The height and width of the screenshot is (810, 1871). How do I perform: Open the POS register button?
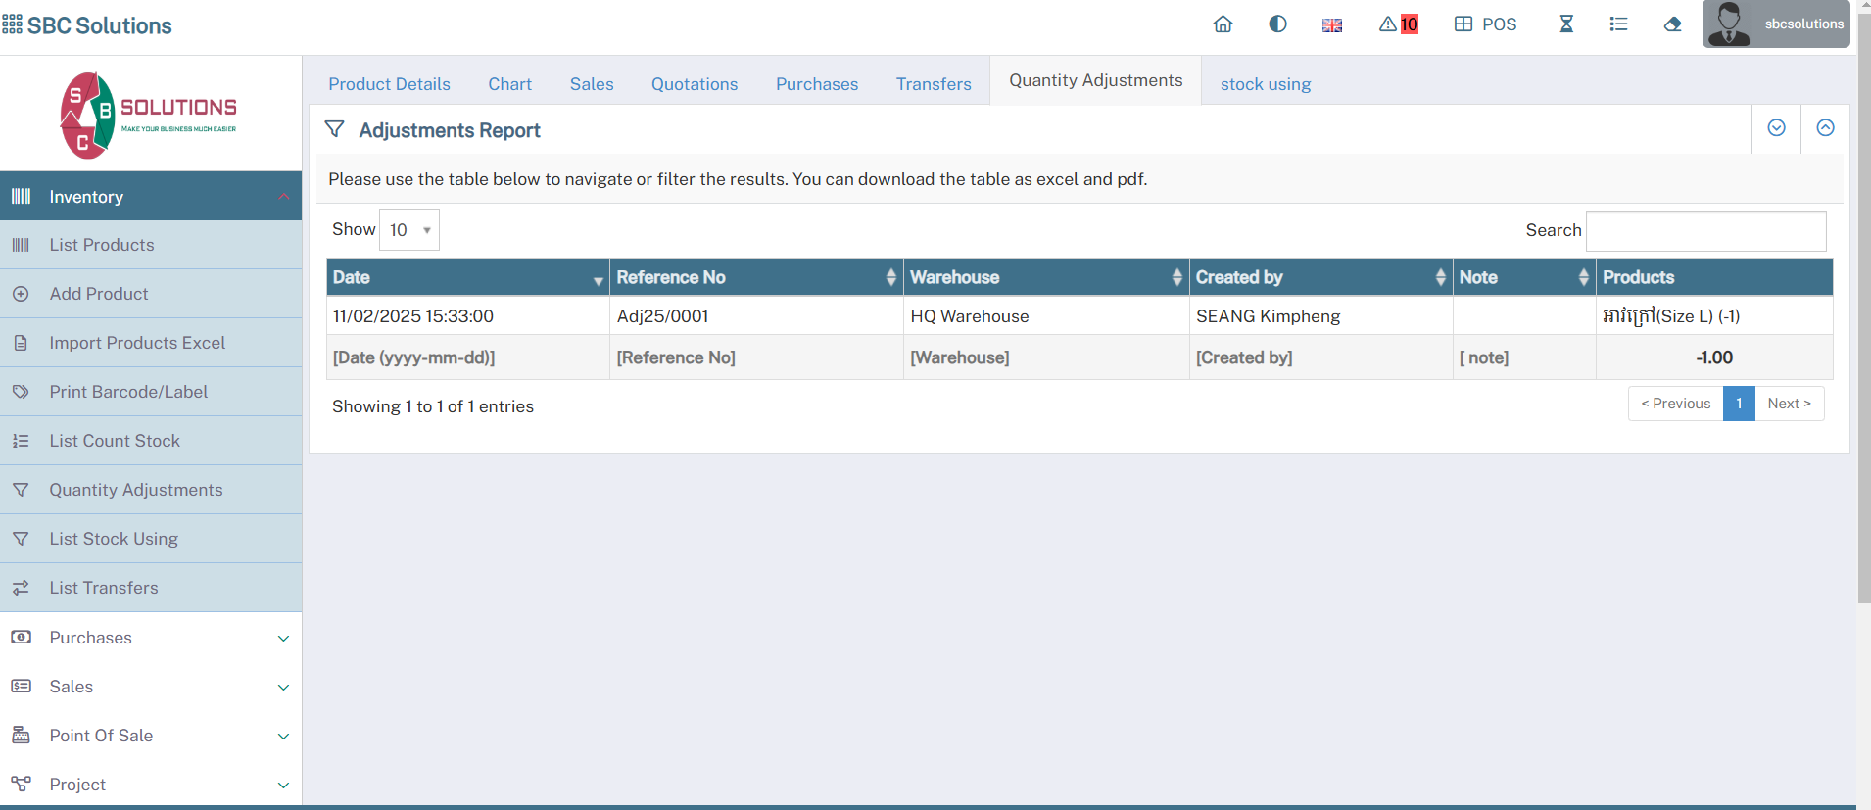[1485, 24]
